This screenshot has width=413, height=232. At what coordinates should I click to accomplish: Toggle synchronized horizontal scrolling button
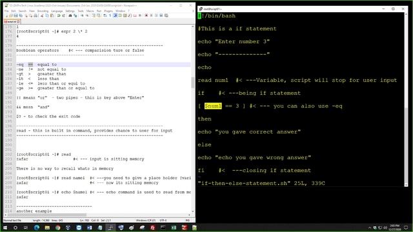point(99,15)
